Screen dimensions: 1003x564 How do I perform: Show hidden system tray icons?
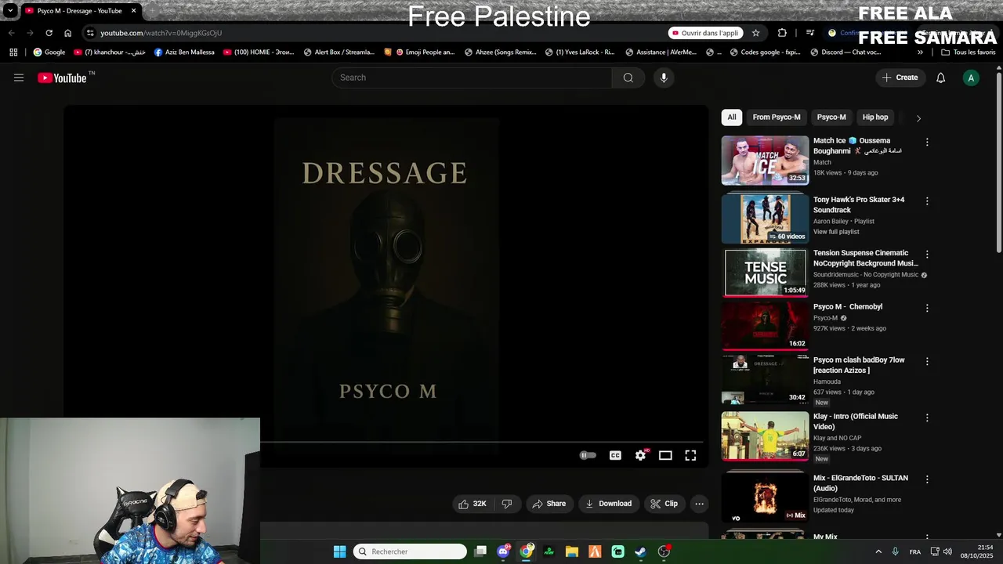pyautogui.click(x=878, y=551)
